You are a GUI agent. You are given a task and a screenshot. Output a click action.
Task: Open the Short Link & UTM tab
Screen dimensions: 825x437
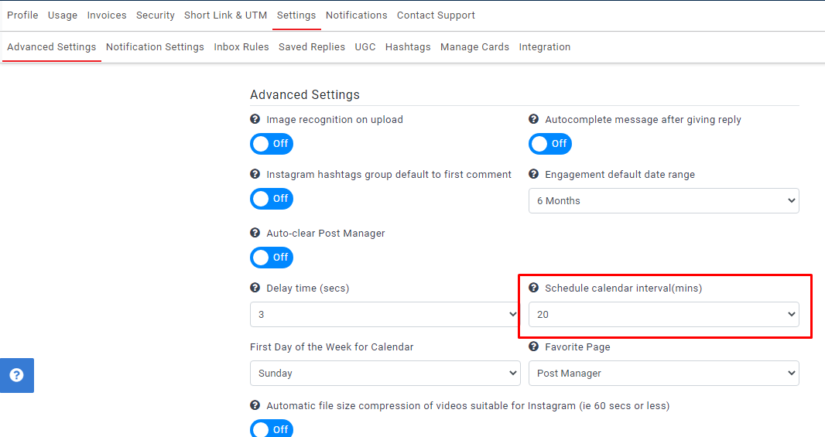tap(225, 15)
